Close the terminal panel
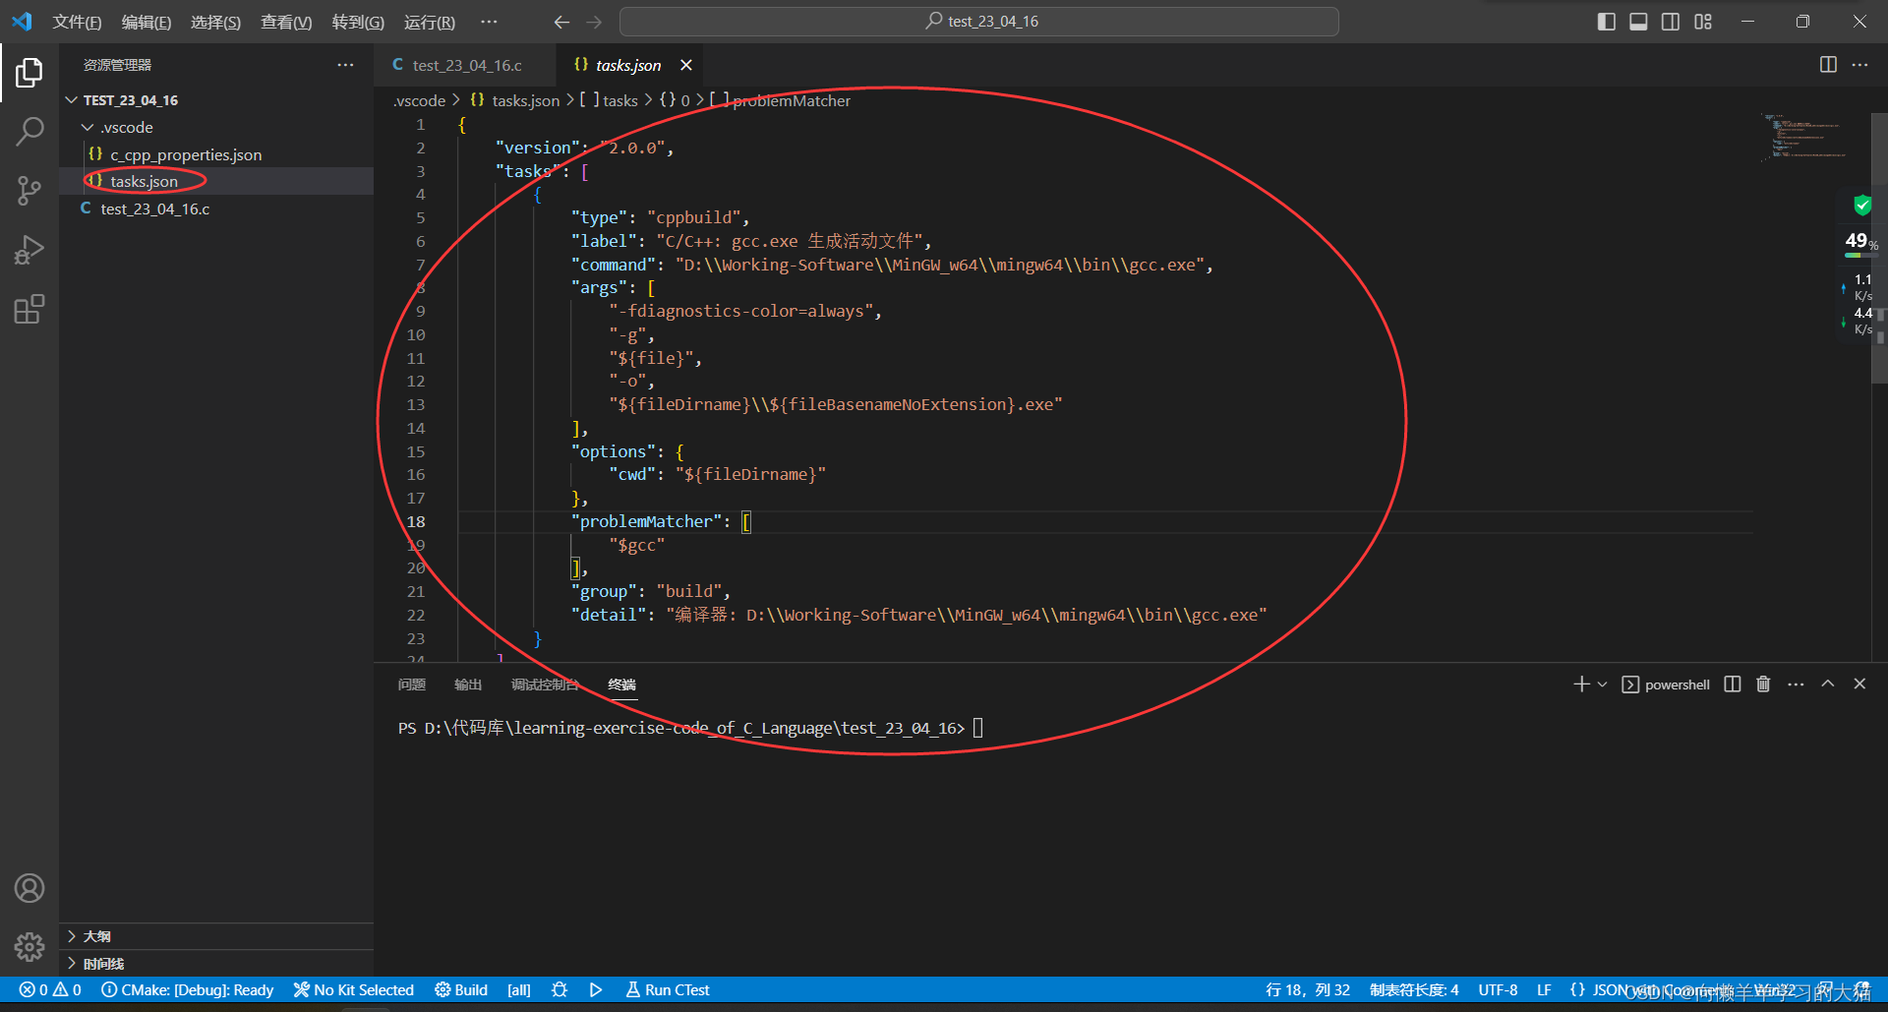The height and width of the screenshot is (1012, 1888). [1859, 685]
